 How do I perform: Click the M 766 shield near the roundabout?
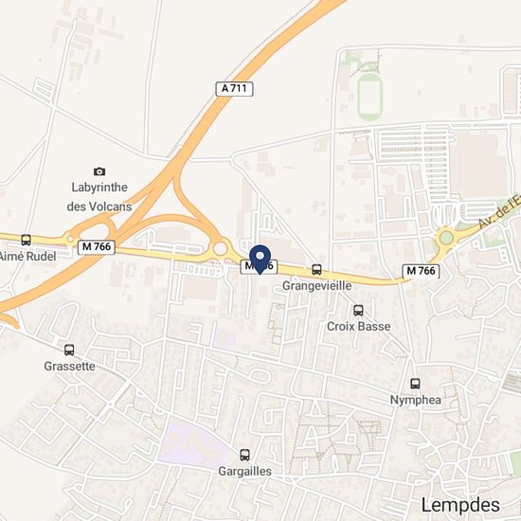(x=421, y=271)
